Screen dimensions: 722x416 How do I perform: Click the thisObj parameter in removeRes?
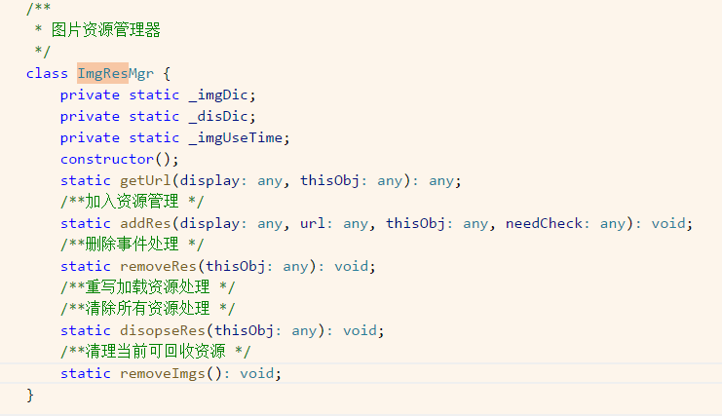tap(235, 266)
